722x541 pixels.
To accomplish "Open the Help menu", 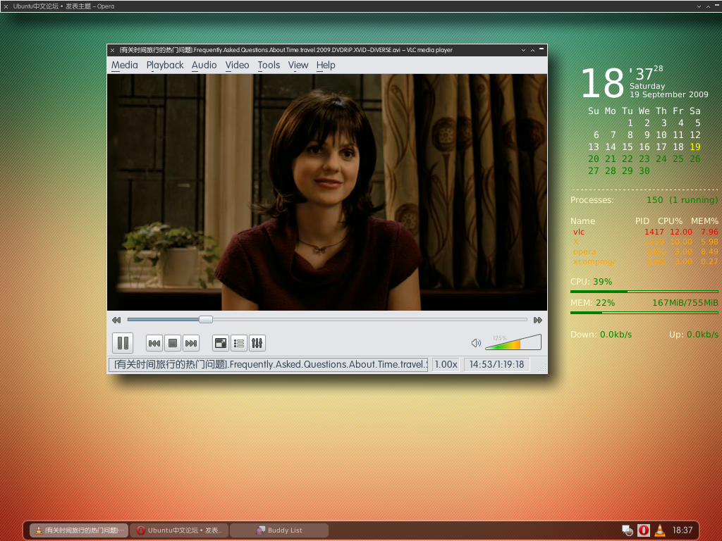I will (326, 66).
